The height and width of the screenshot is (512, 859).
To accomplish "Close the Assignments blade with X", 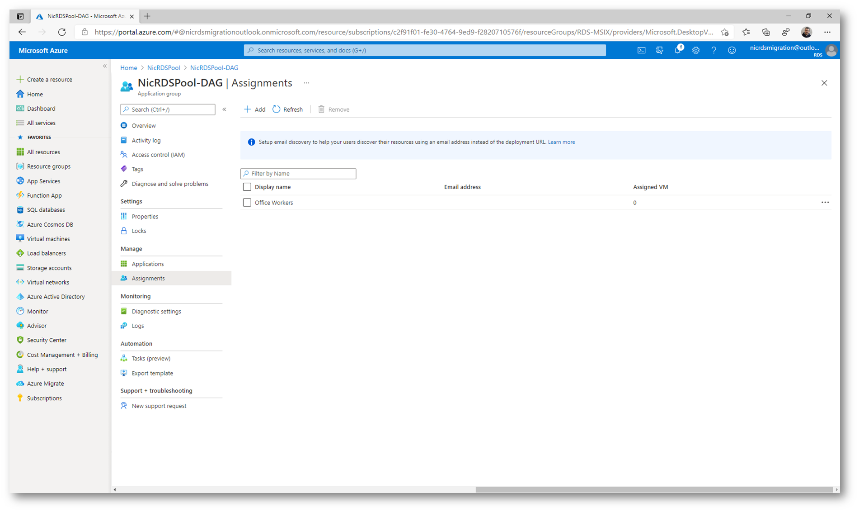I will (824, 83).
